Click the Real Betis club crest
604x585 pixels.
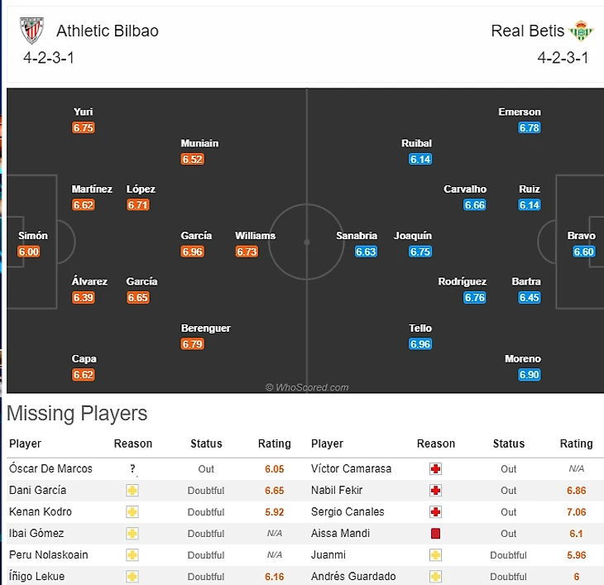click(581, 31)
